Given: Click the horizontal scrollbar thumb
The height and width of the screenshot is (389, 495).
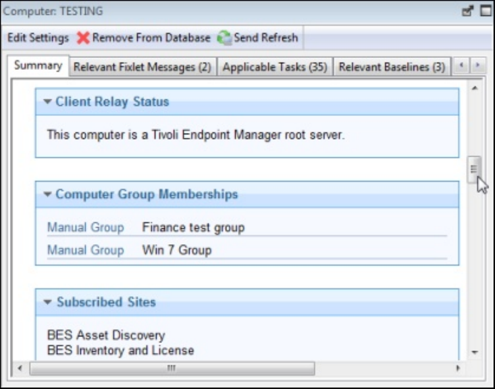Looking at the screenshot, I should 172,368.
